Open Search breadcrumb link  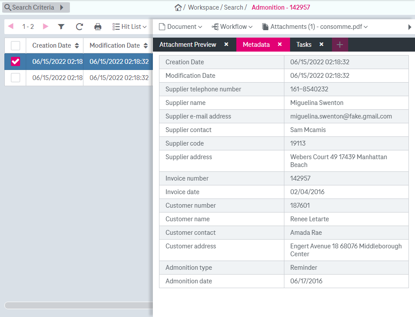pyautogui.click(x=233, y=7)
